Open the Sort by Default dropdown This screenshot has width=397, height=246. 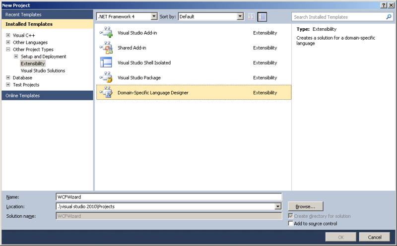pyautogui.click(x=240, y=16)
